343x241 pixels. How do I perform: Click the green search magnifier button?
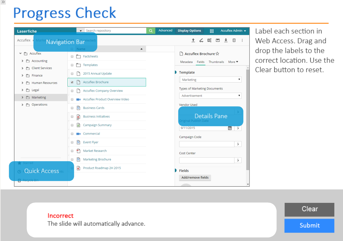tap(151, 31)
